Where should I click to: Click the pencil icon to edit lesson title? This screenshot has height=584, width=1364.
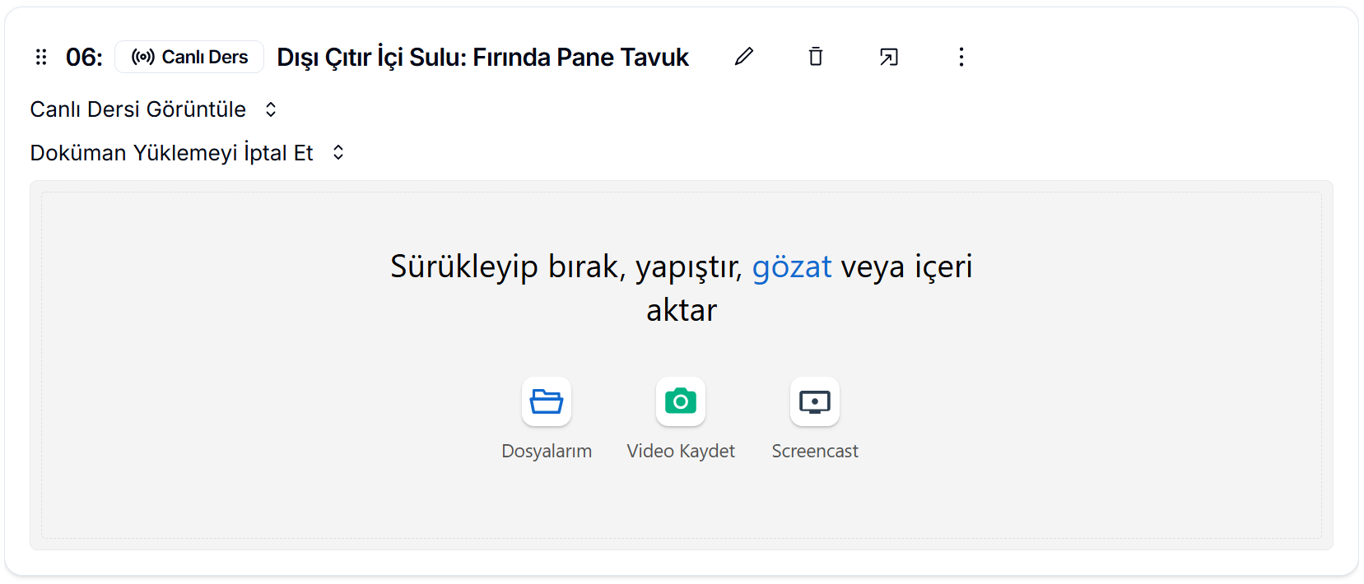744,57
